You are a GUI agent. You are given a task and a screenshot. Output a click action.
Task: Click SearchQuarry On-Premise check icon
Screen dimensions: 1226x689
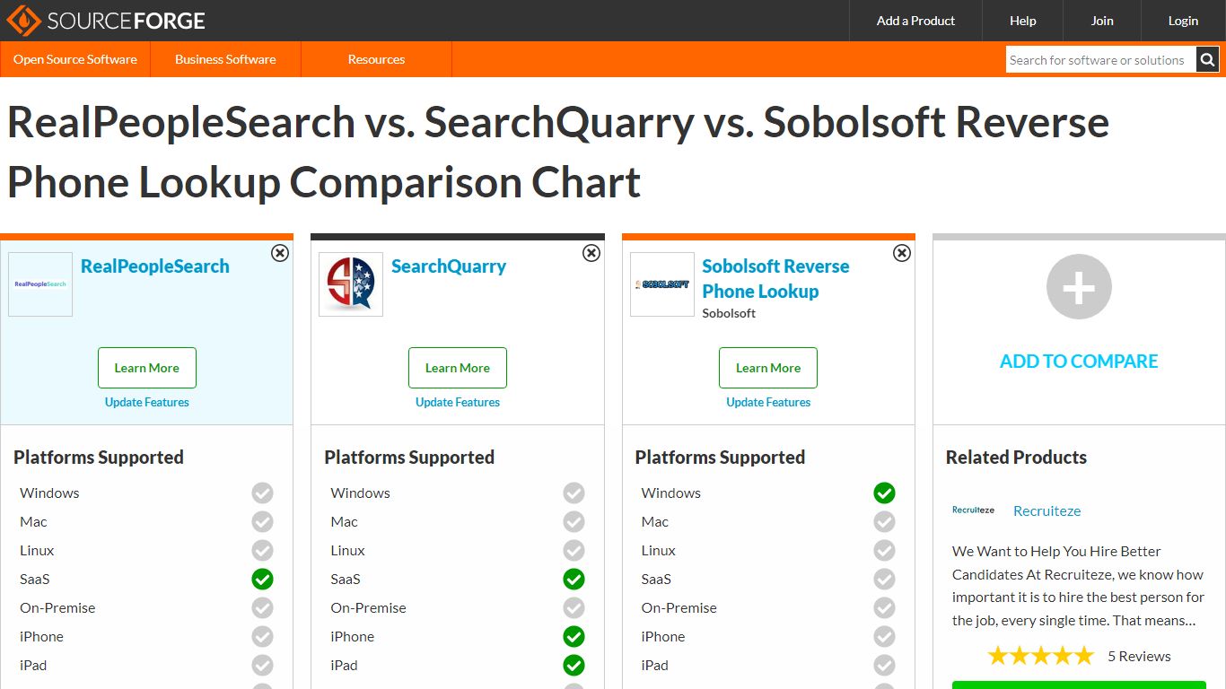[x=574, y=607]
